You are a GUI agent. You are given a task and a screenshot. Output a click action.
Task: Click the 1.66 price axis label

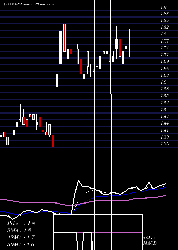(x=164, y=69)
